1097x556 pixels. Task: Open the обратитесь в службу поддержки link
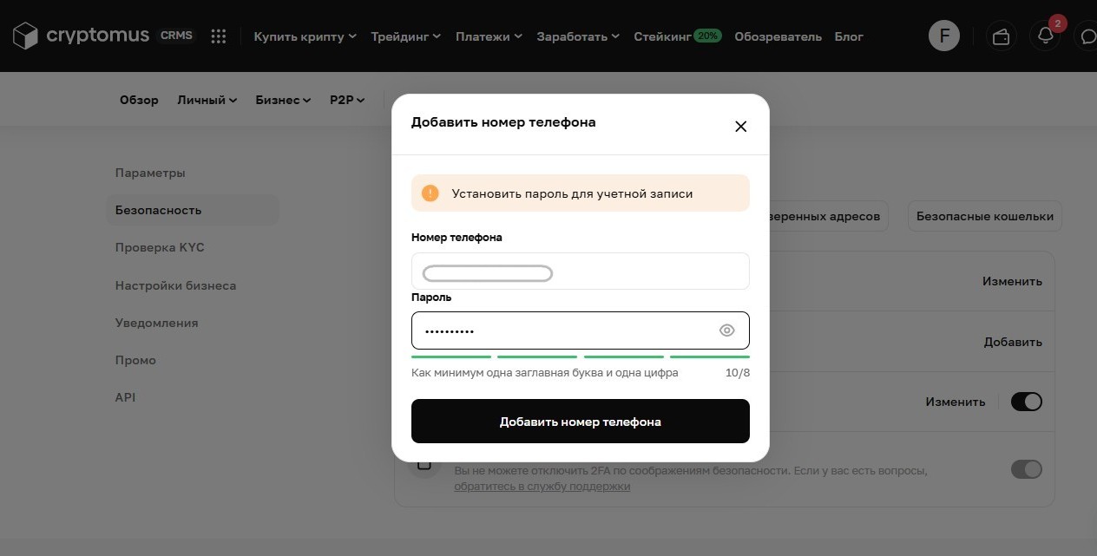click(542, 487)
